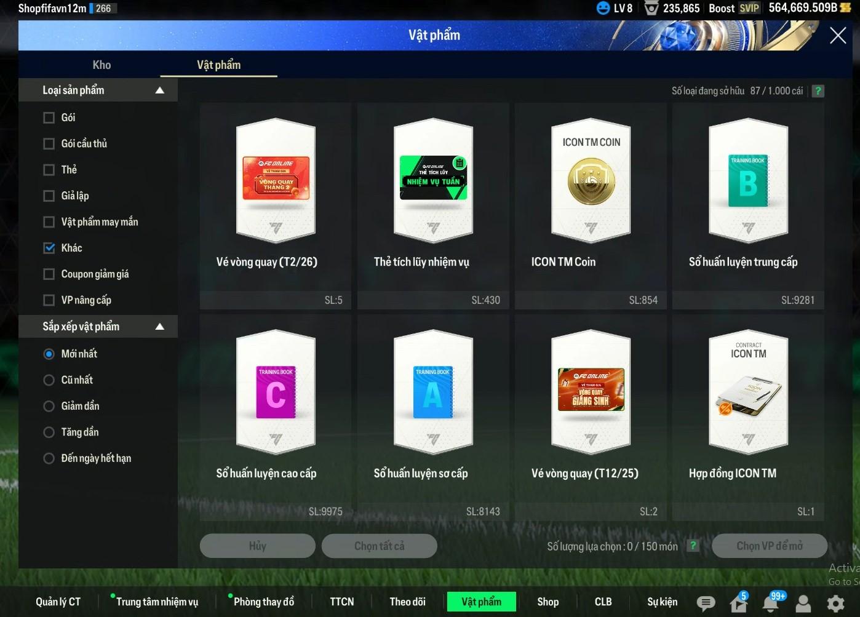Open the home icon with badge 5
The height and width of the screenshot is (617, 860).
point(738,603)
